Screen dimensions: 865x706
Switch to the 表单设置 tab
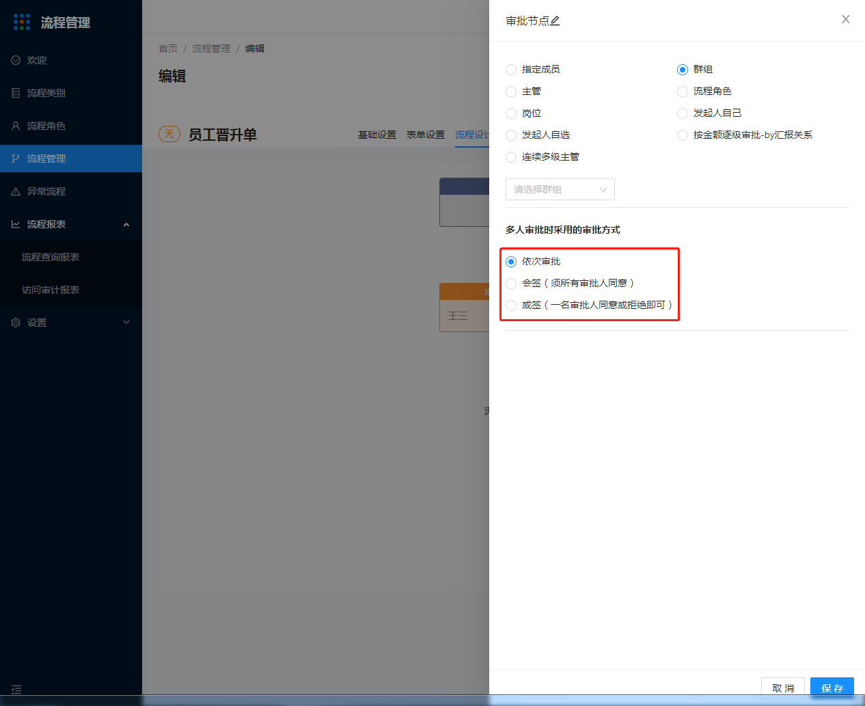click(x=426, y=135)
